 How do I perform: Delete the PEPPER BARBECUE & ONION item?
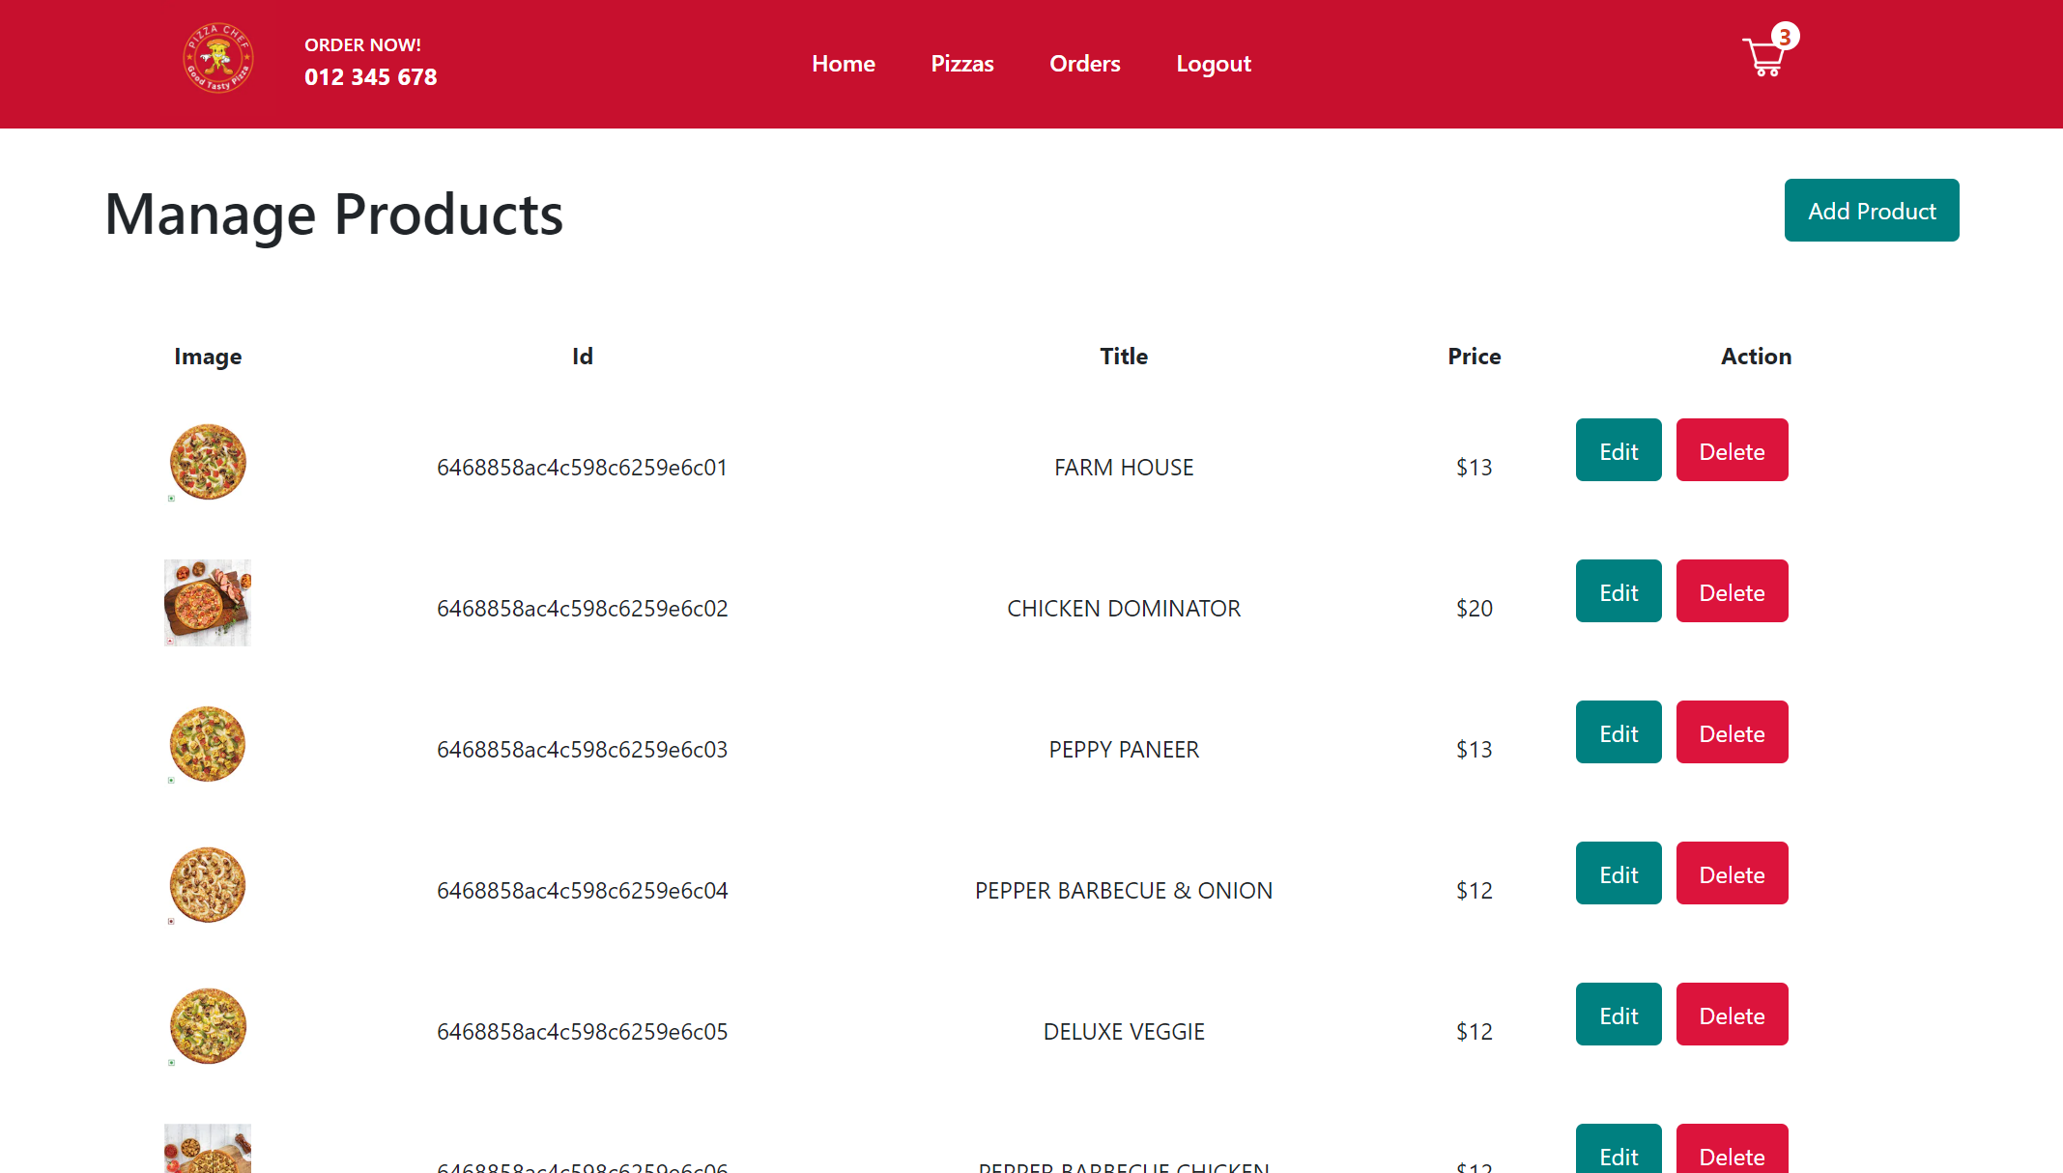coord(1732,873)
